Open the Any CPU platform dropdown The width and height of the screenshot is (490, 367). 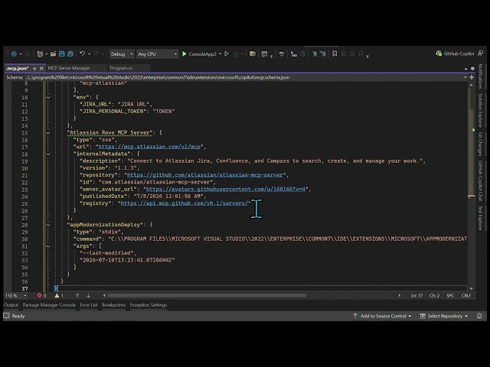pos(158,54)
